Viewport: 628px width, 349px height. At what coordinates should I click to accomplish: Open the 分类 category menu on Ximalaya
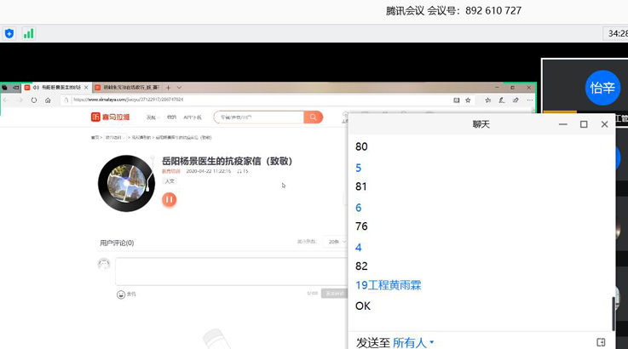tap(152, 117)
